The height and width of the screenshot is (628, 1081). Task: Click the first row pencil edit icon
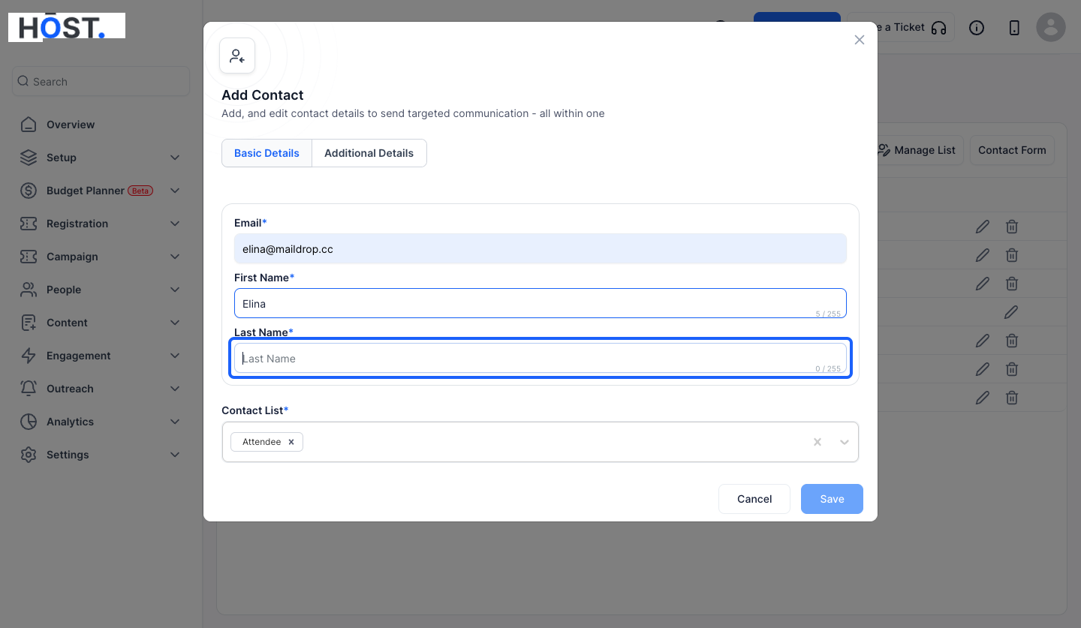pyautogui.click(x=983, y=226)
